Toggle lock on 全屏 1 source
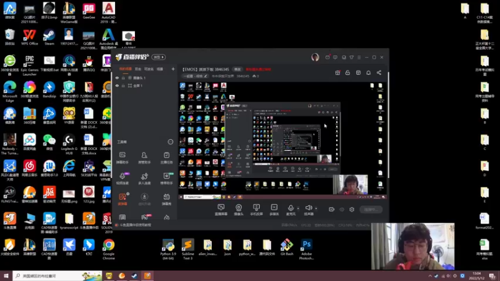The image size is (500, 281). pos(123,86)
